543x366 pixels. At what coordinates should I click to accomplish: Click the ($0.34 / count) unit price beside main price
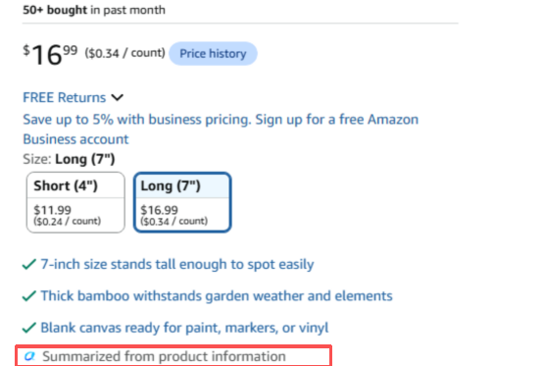[125, 53]
